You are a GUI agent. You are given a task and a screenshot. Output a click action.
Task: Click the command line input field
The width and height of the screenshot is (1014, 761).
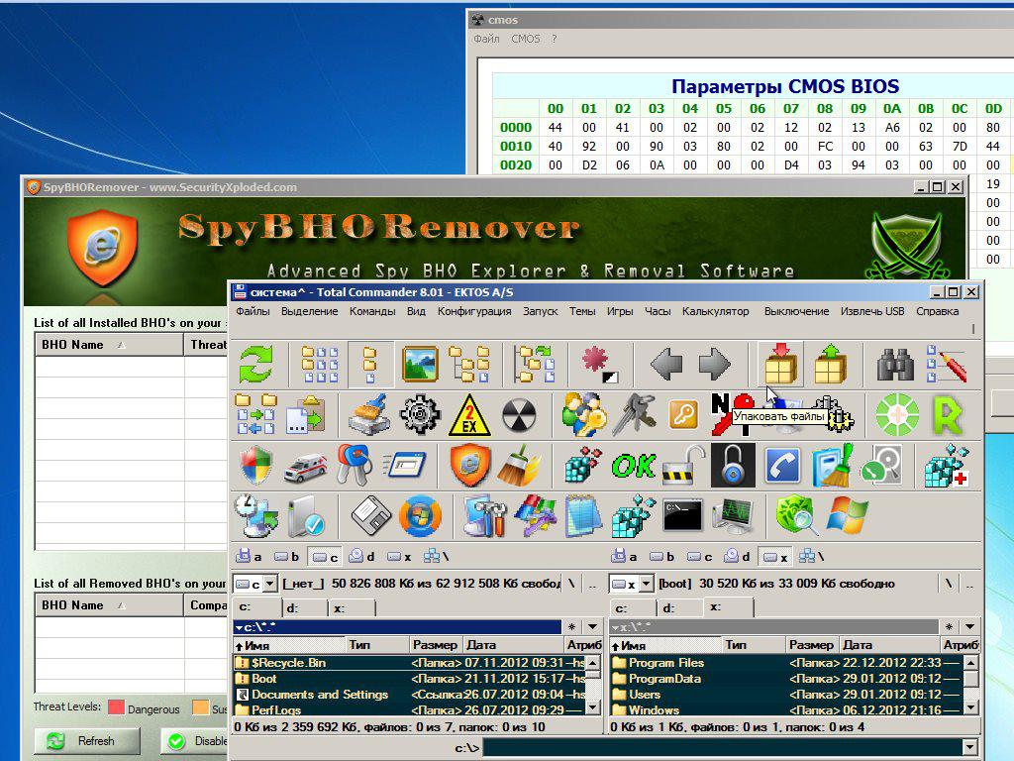pos(722,747)
